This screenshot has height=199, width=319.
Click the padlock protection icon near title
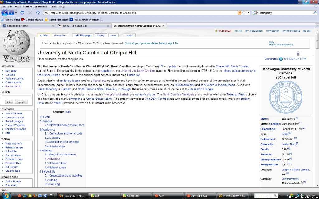(x=298, y=53)
